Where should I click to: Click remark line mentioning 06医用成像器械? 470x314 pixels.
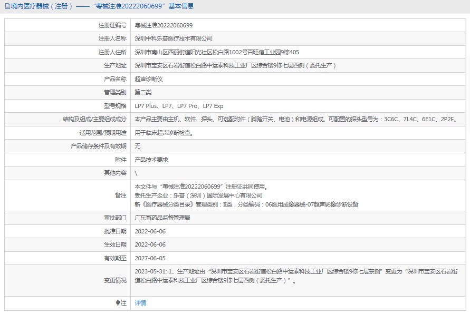point(246,204)
